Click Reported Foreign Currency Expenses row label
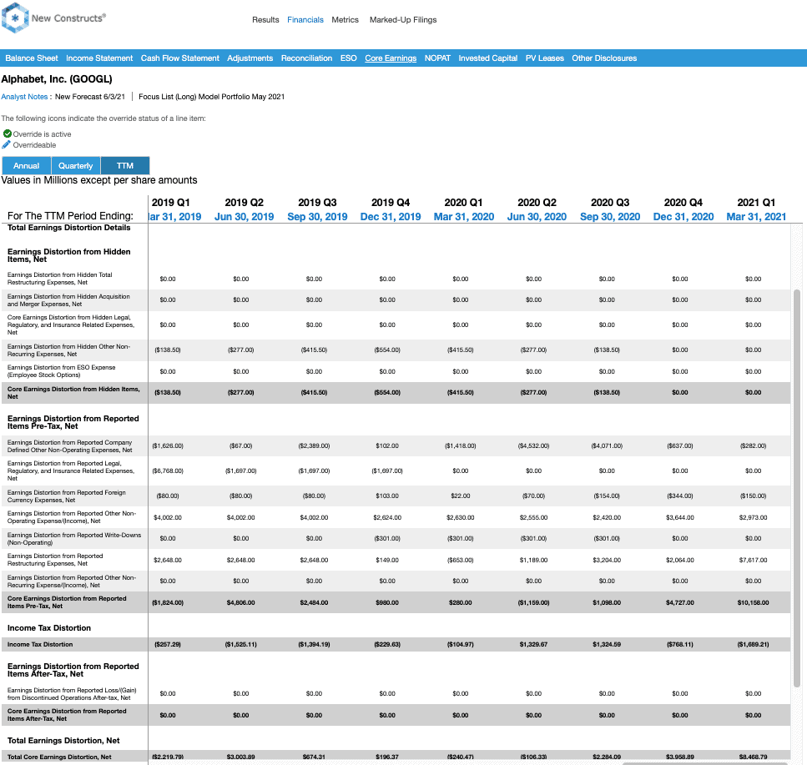Screen dimensions: 807x765 [x=67, y=496]
